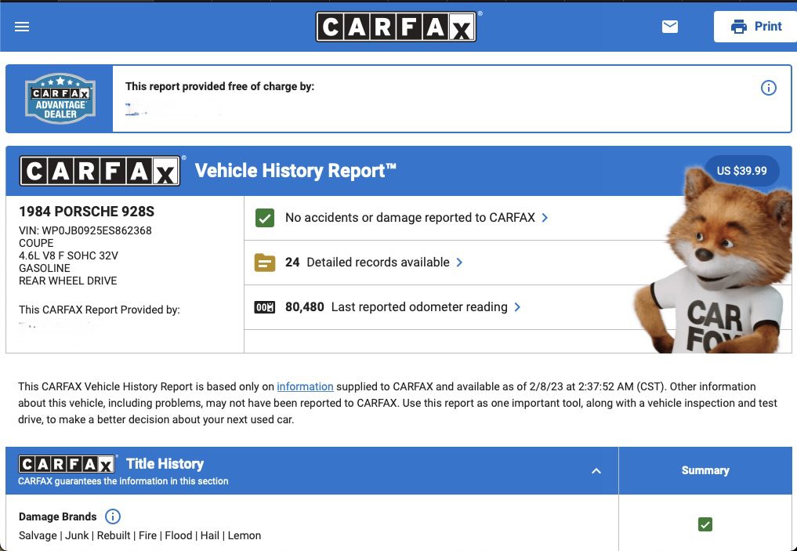Click the CARFAX logo in top header
This screenshot has height=551, width=797.
click(x=396, y=27)
